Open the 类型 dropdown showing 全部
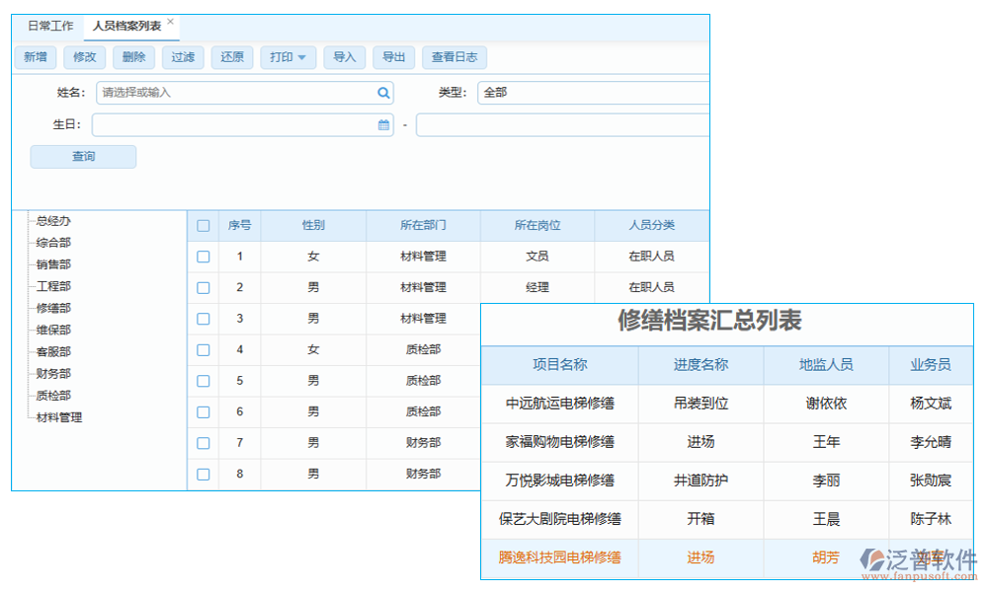This screenshot has height=592, width=988. pos(593,92)
